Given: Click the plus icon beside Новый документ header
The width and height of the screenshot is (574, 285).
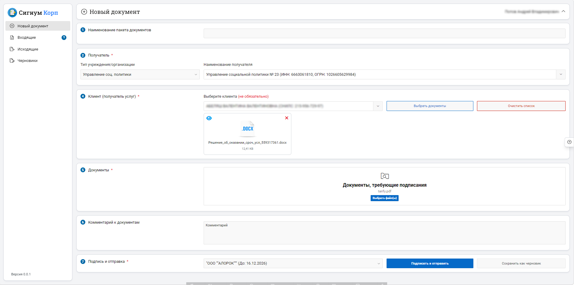Looking at the screenshot, I should 84,12.
